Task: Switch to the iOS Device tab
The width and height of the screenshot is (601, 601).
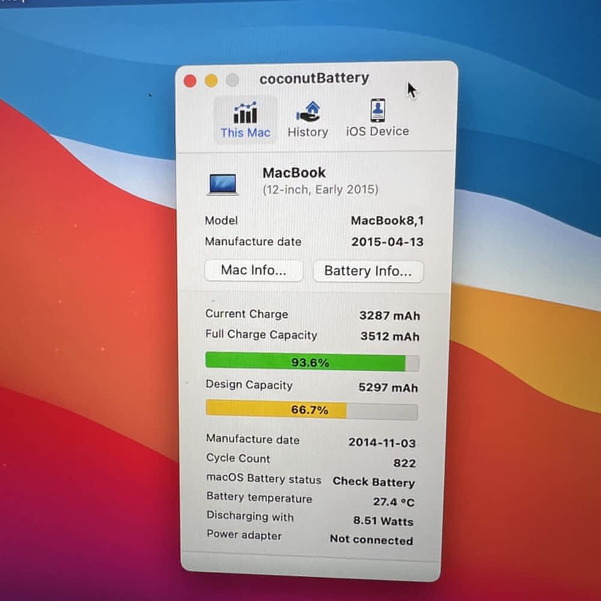Action: pos(377,118)
